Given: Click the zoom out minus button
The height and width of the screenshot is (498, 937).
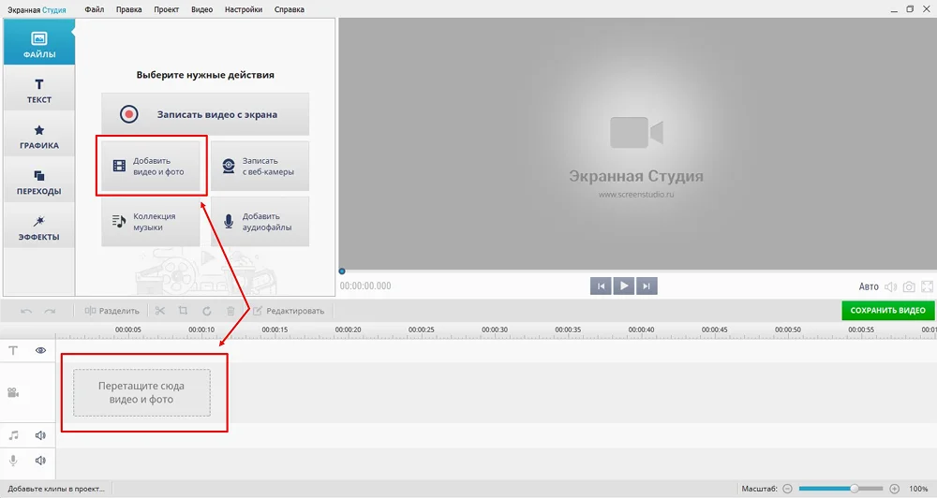Looking at the screenshot, I should click(x=788, y=489).
